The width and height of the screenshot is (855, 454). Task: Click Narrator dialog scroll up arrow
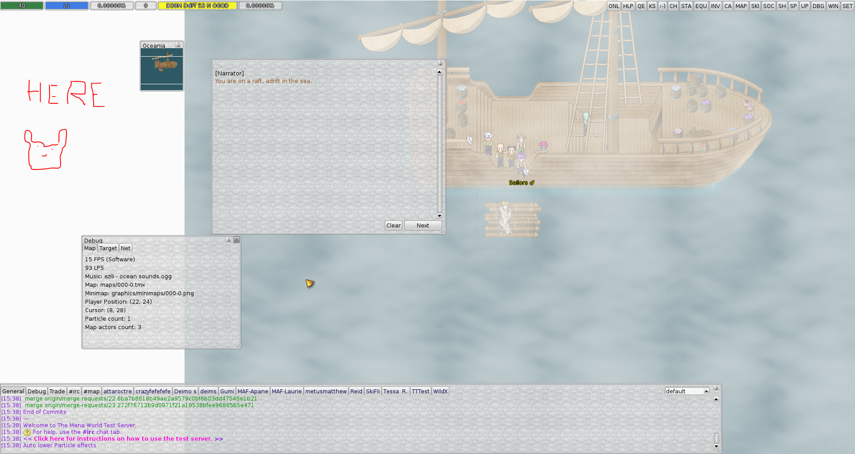[x=440, y=72]
